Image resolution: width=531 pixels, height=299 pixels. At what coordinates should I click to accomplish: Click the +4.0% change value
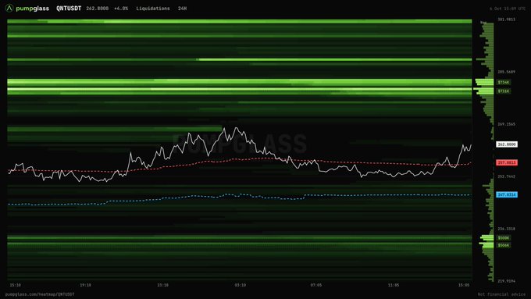point(121,9)
